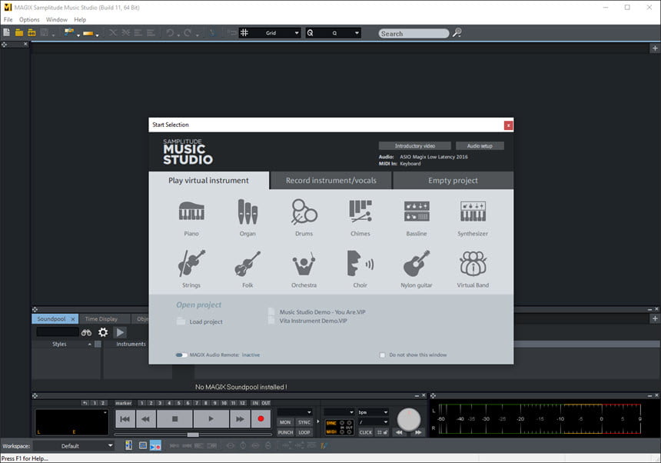Click the Soundpool binoculars search icon
Screen dimensions: 661x463
tap(86, 333)
